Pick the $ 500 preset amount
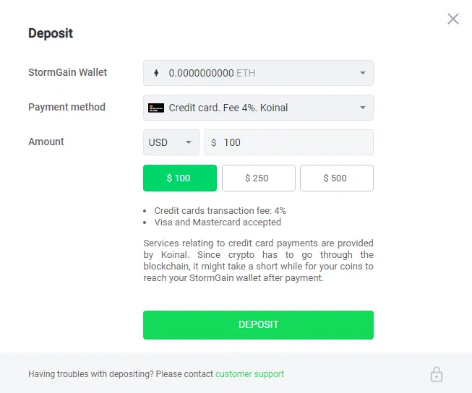 (336, 178)
